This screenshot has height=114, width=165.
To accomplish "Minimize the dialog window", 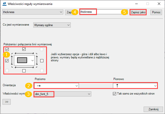I will pos(136,4).
